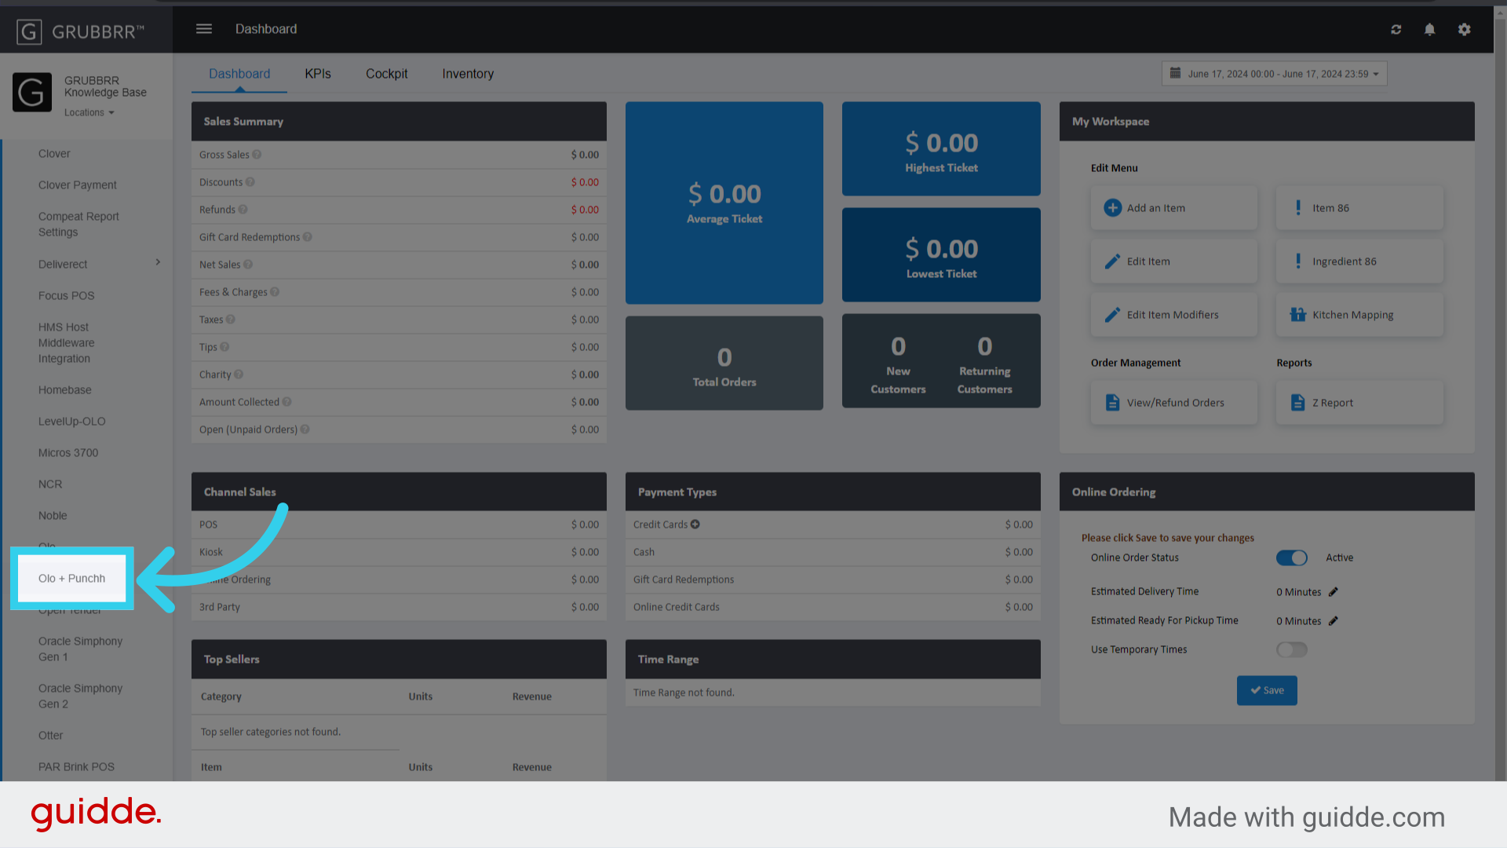Click the plus icon beside Credit Cards
Viewport: 1507px width, 848px height.
point(695,525)
